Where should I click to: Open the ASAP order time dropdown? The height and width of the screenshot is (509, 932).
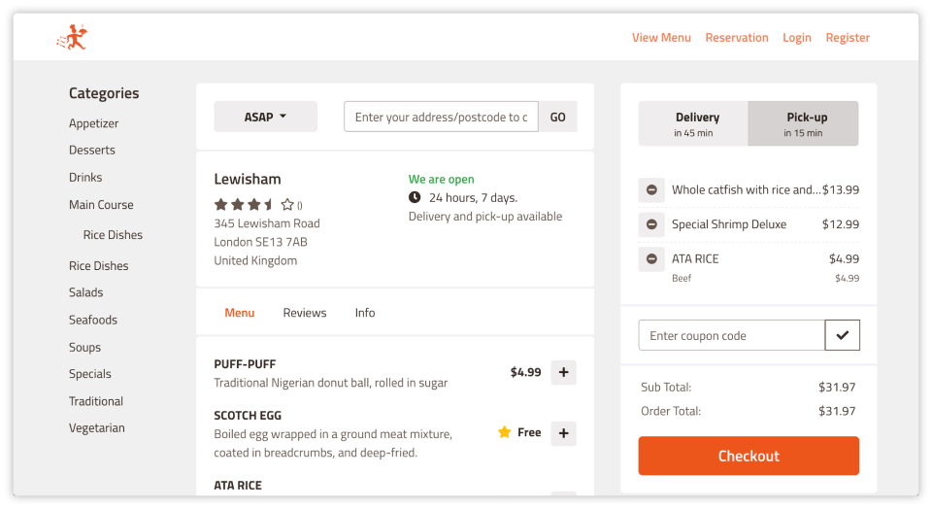265,117
